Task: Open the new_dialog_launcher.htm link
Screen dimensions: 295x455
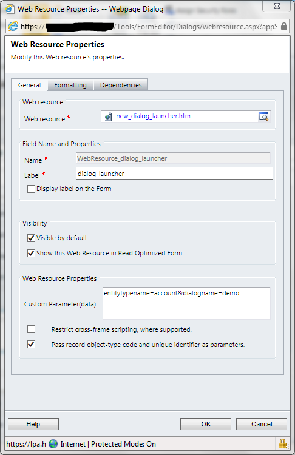Action: (x=153, y=116)
